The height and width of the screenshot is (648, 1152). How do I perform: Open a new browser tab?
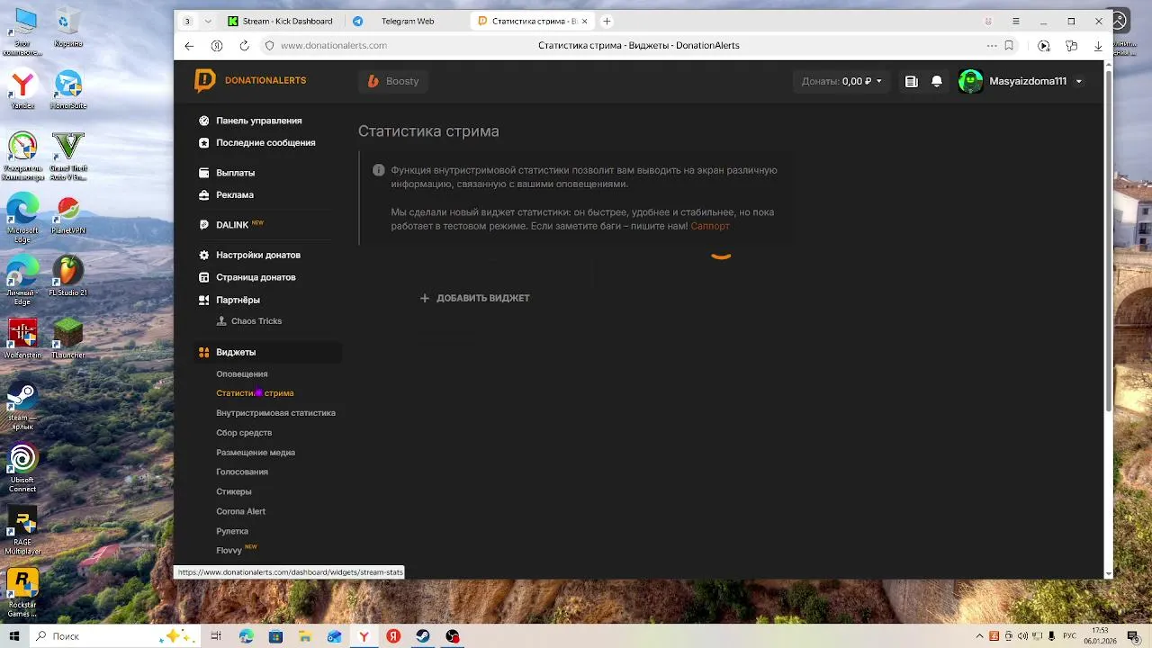click(607, 21)
